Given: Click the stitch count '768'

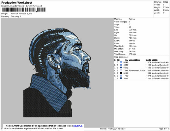Looking at the screenshot, I should [x=126, y=76].
